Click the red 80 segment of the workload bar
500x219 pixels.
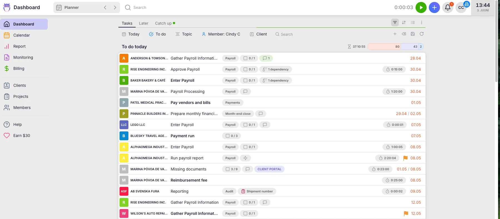[x=384, y=47]
